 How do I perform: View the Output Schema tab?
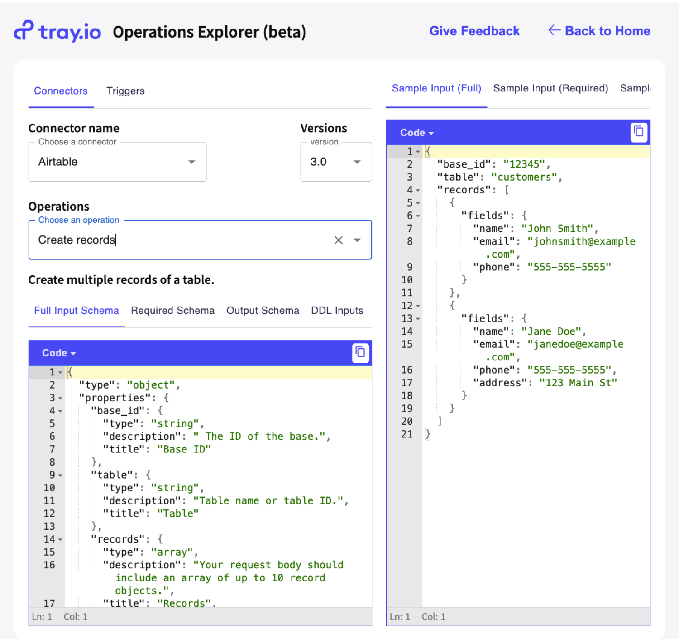[263, 311]
